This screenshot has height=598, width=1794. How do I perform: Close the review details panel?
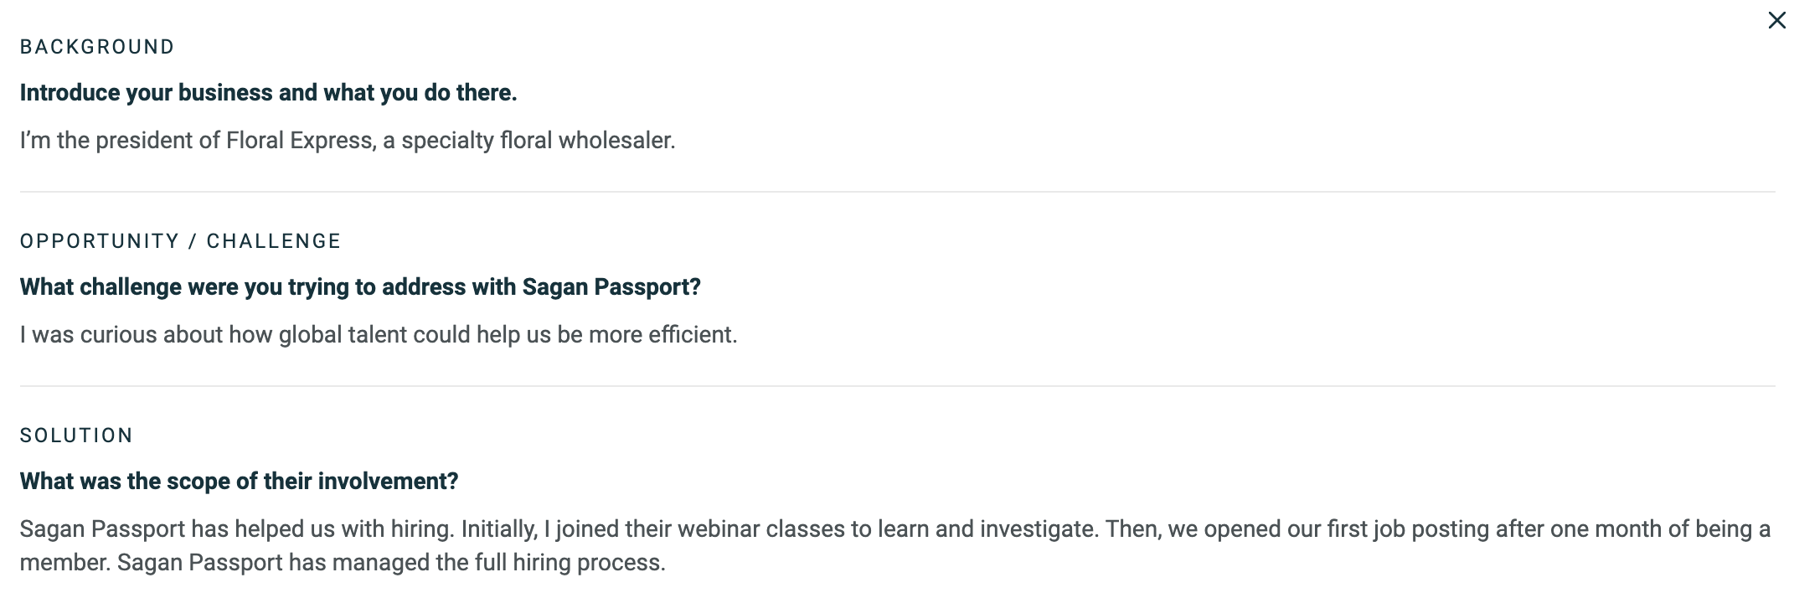point(1776,20)
